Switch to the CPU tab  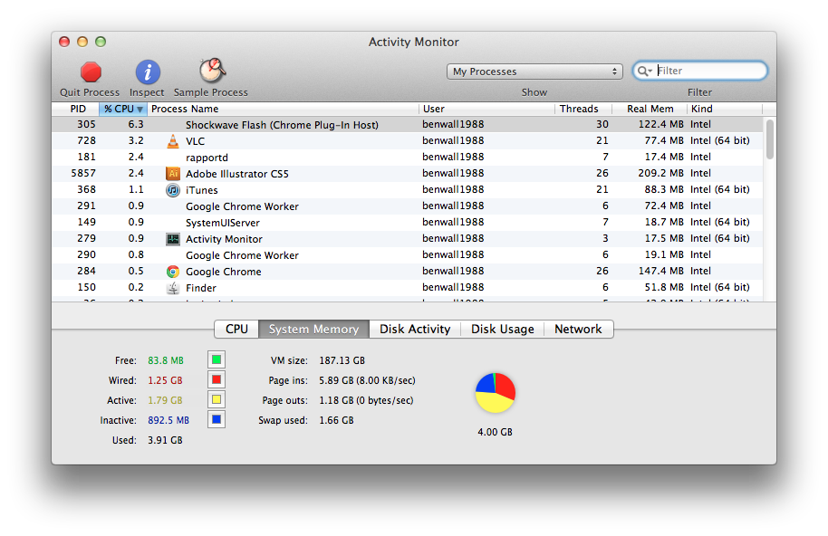tap(236, 330)
